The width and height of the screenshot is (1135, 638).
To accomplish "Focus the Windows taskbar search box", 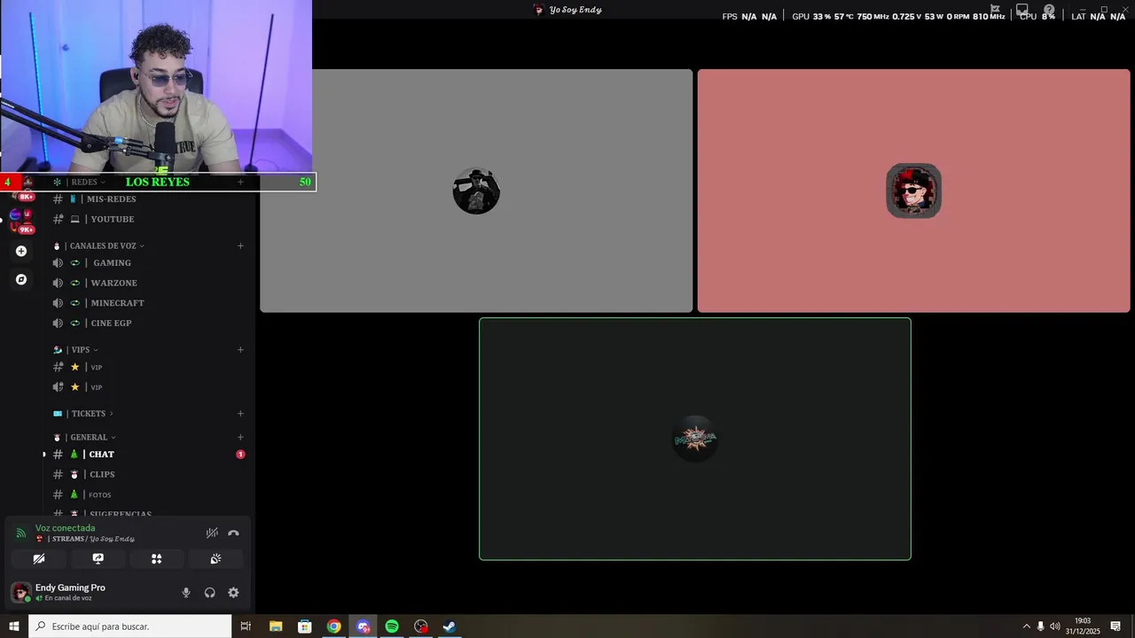I will point(130,626).
